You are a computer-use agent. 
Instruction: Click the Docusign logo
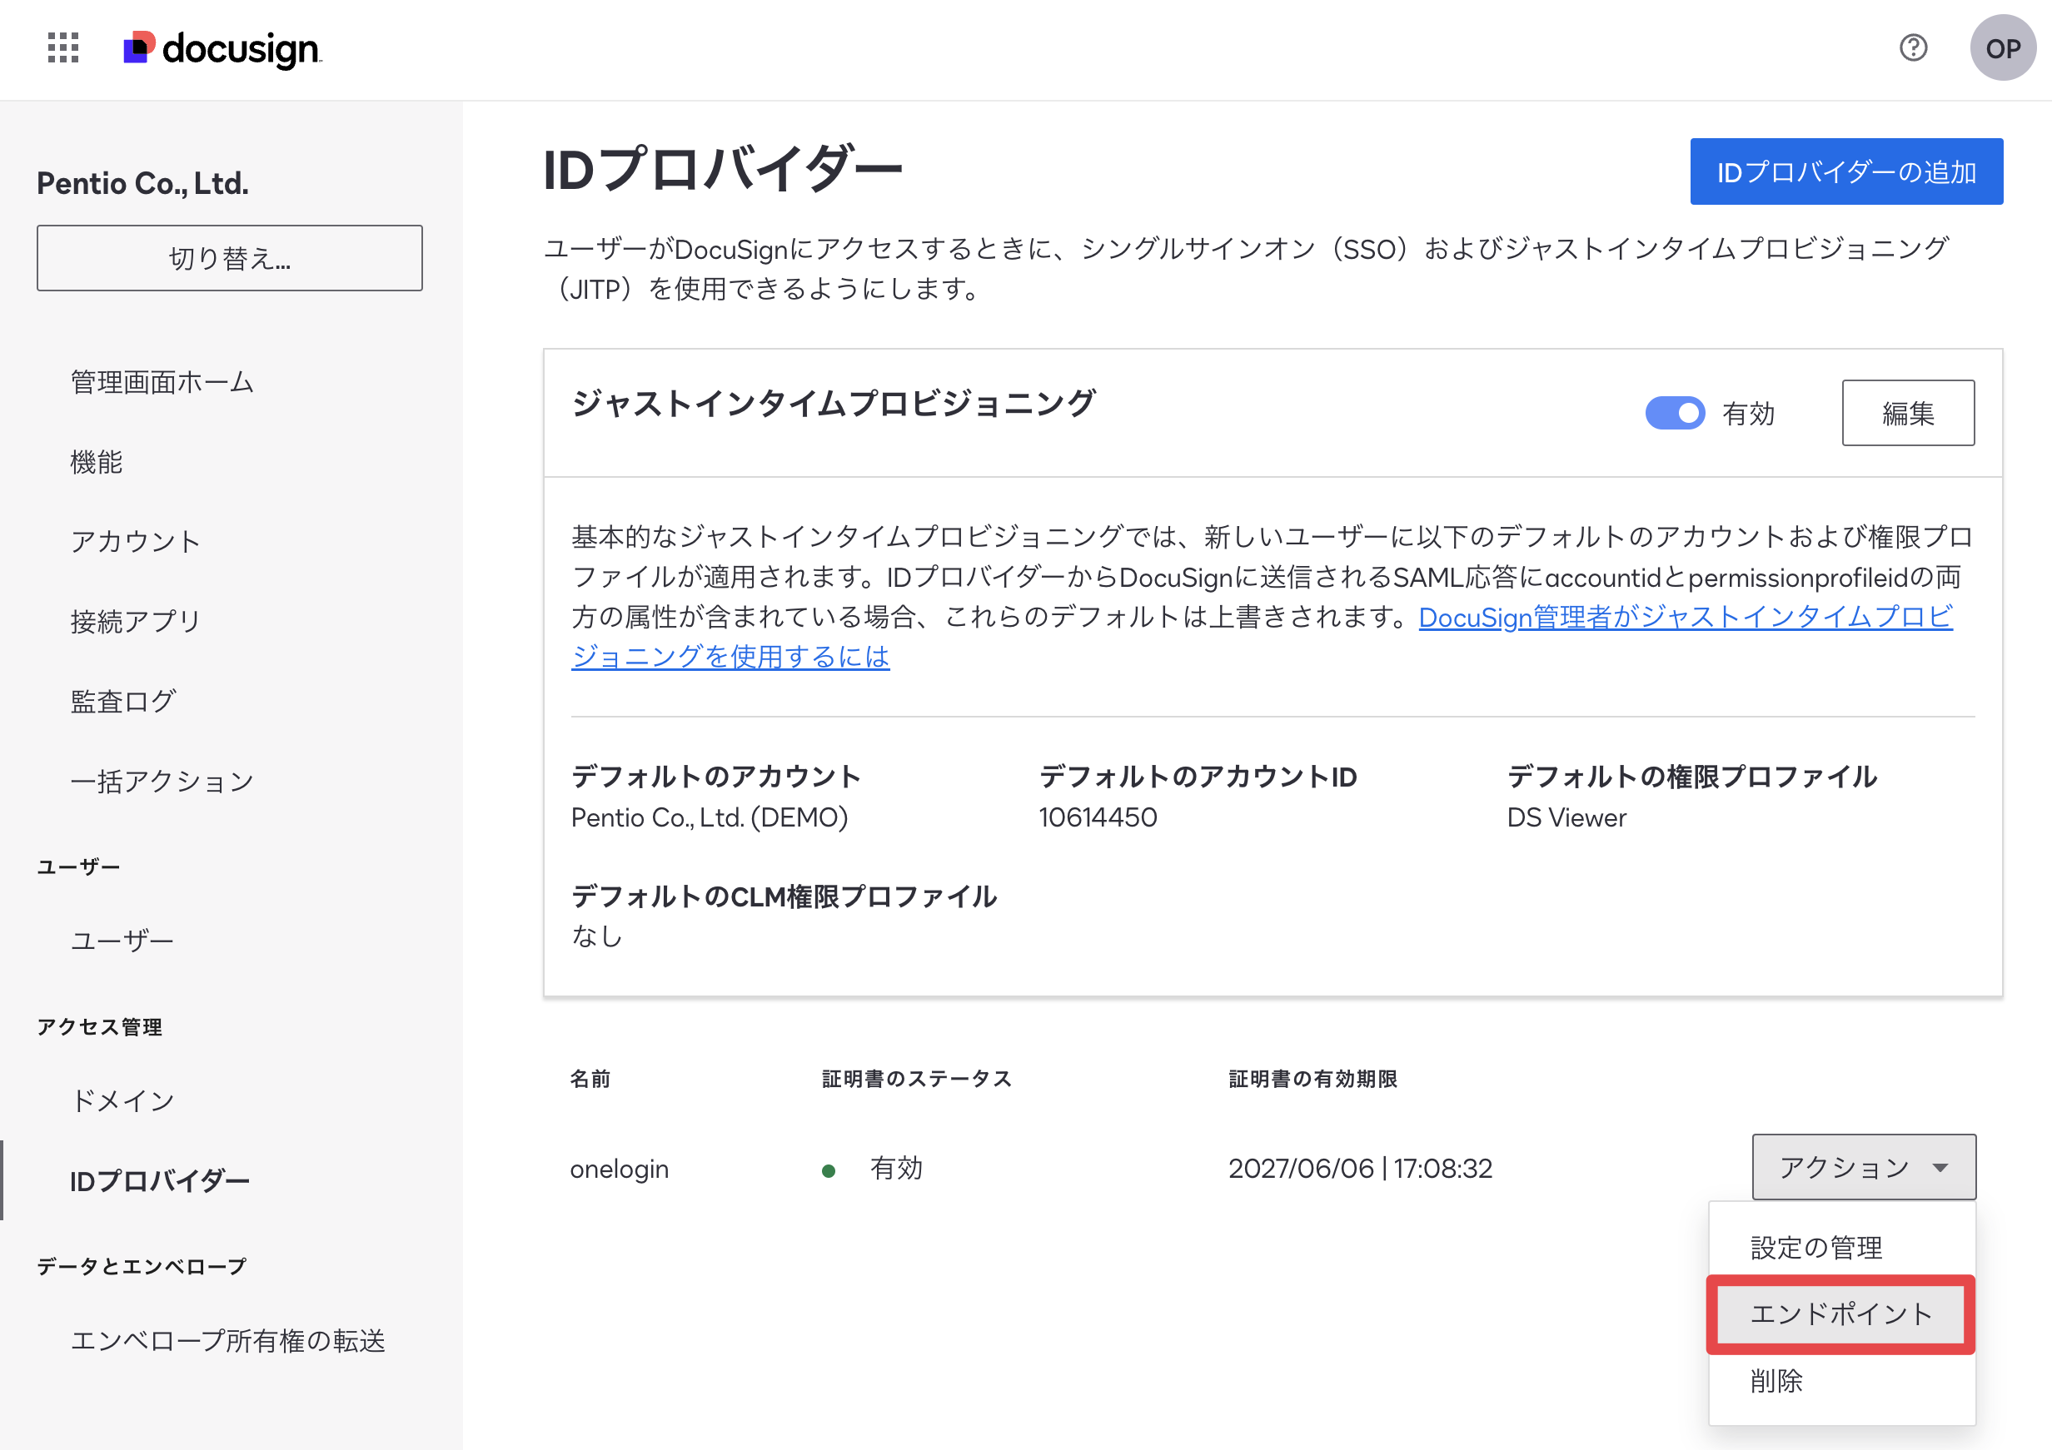tap(222, 48)
